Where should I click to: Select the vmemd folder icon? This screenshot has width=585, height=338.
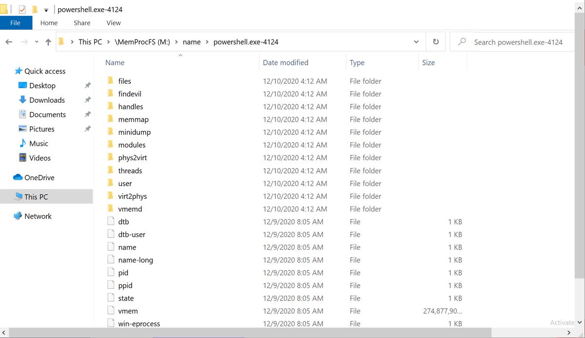tap(111, 208)
